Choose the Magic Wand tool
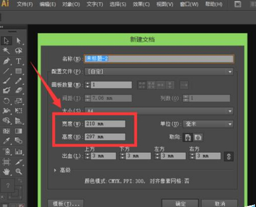 click(6, 50)
